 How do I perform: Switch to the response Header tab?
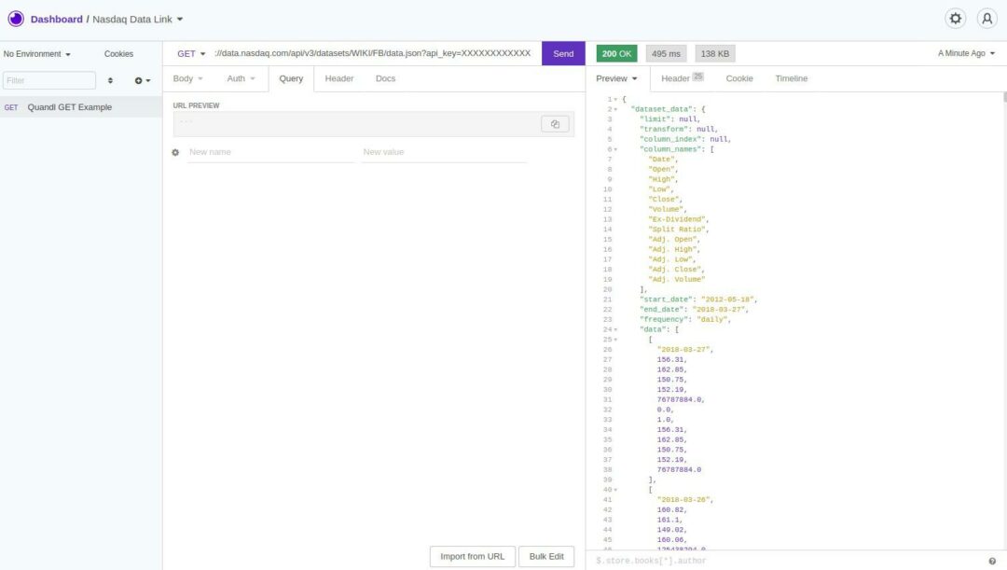675,78
